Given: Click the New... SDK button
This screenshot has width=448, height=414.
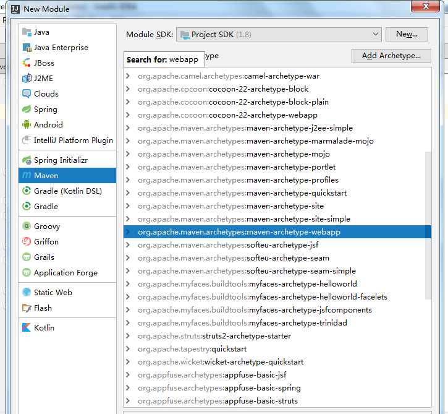Looking at the screenshot, I should click(x=407, y=34).
